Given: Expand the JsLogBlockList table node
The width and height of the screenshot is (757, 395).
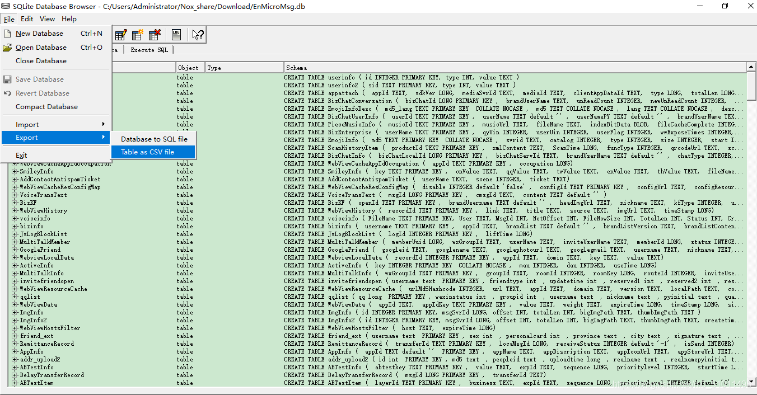Looking at the screenshot, I should pos(15,234).
